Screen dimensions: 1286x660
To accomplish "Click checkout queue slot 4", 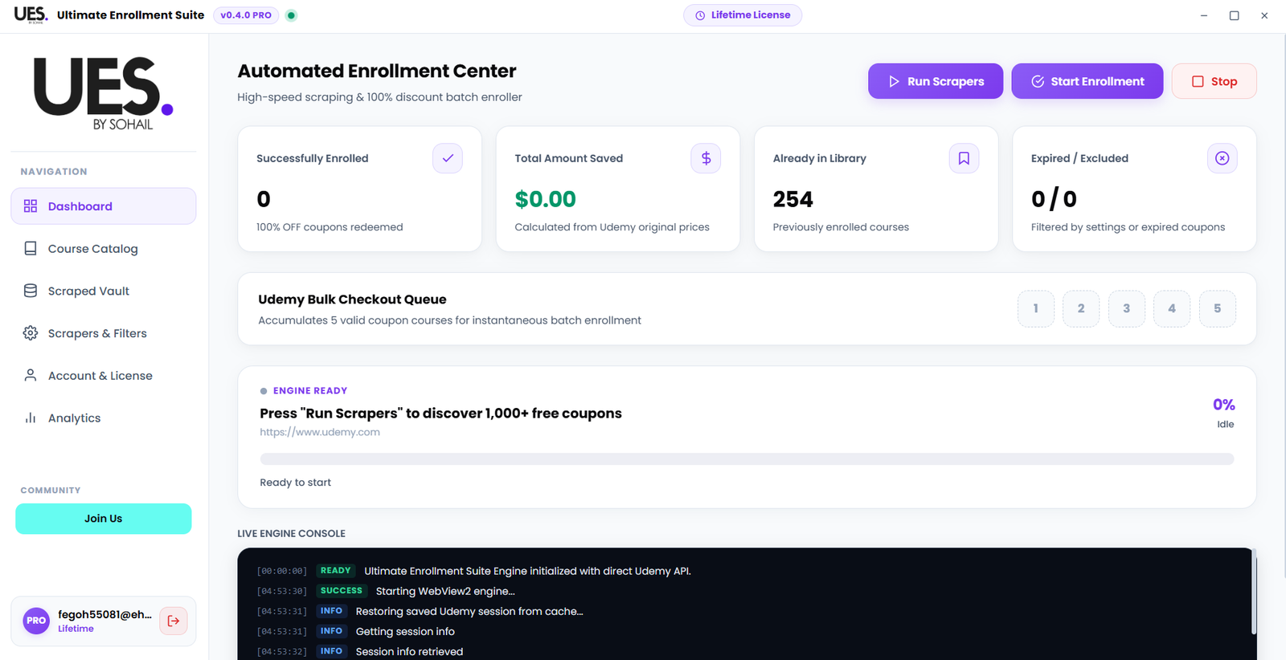I will coord(1172,308).
